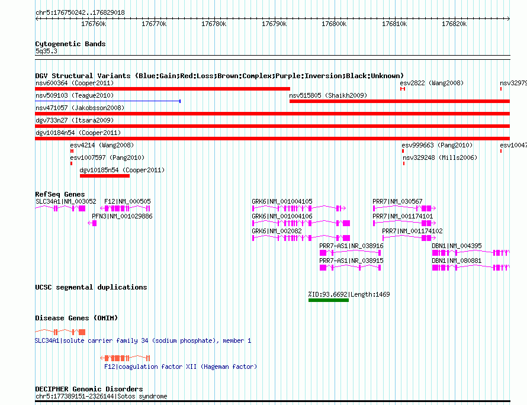
Task: Click the 176770k ruler label
Action: coord(154,24)
